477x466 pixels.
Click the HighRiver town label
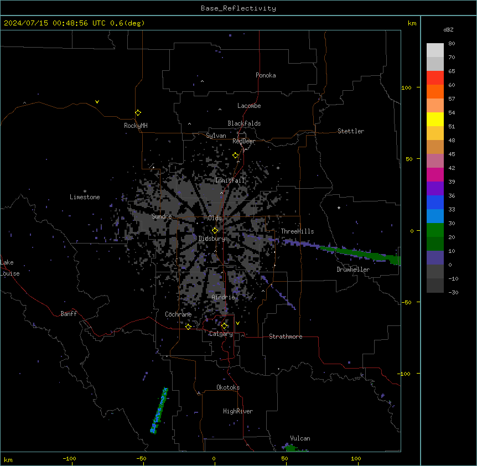pyautogui.click(x=238, y=411)
